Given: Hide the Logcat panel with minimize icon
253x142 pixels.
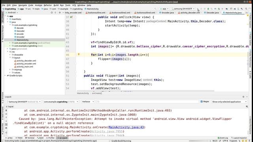Looking at the screenshot, I should point(247,97).
